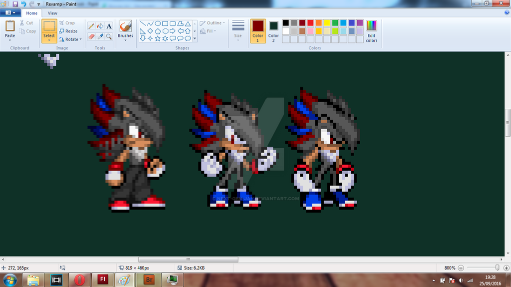
Task: Pick the white color swatch
Action: click(286, 31)
